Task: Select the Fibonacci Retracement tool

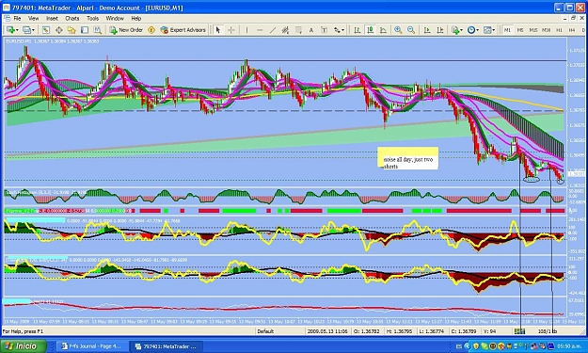Action: click(x=298, y=30)
